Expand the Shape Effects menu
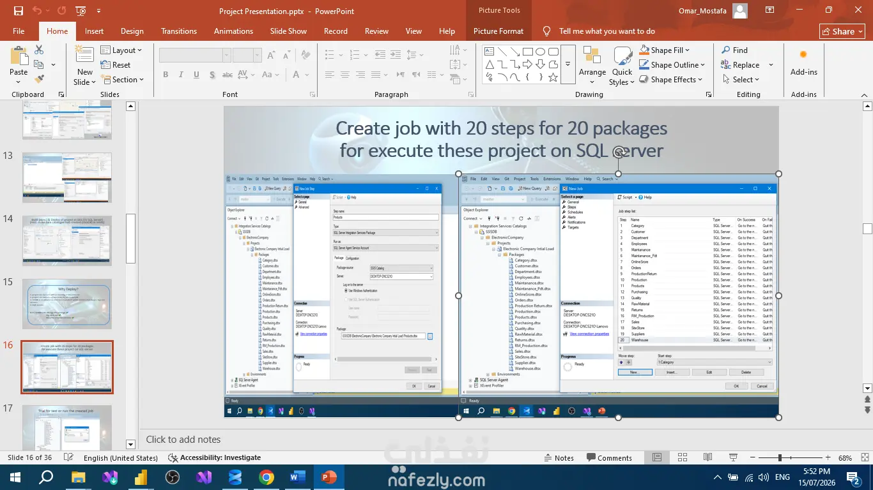 pyautogui.click(x=671, y=80)
